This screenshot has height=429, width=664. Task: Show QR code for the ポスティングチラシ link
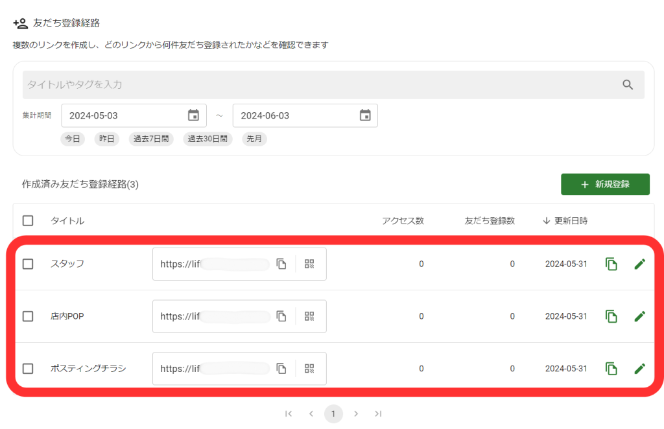(309, 368)
